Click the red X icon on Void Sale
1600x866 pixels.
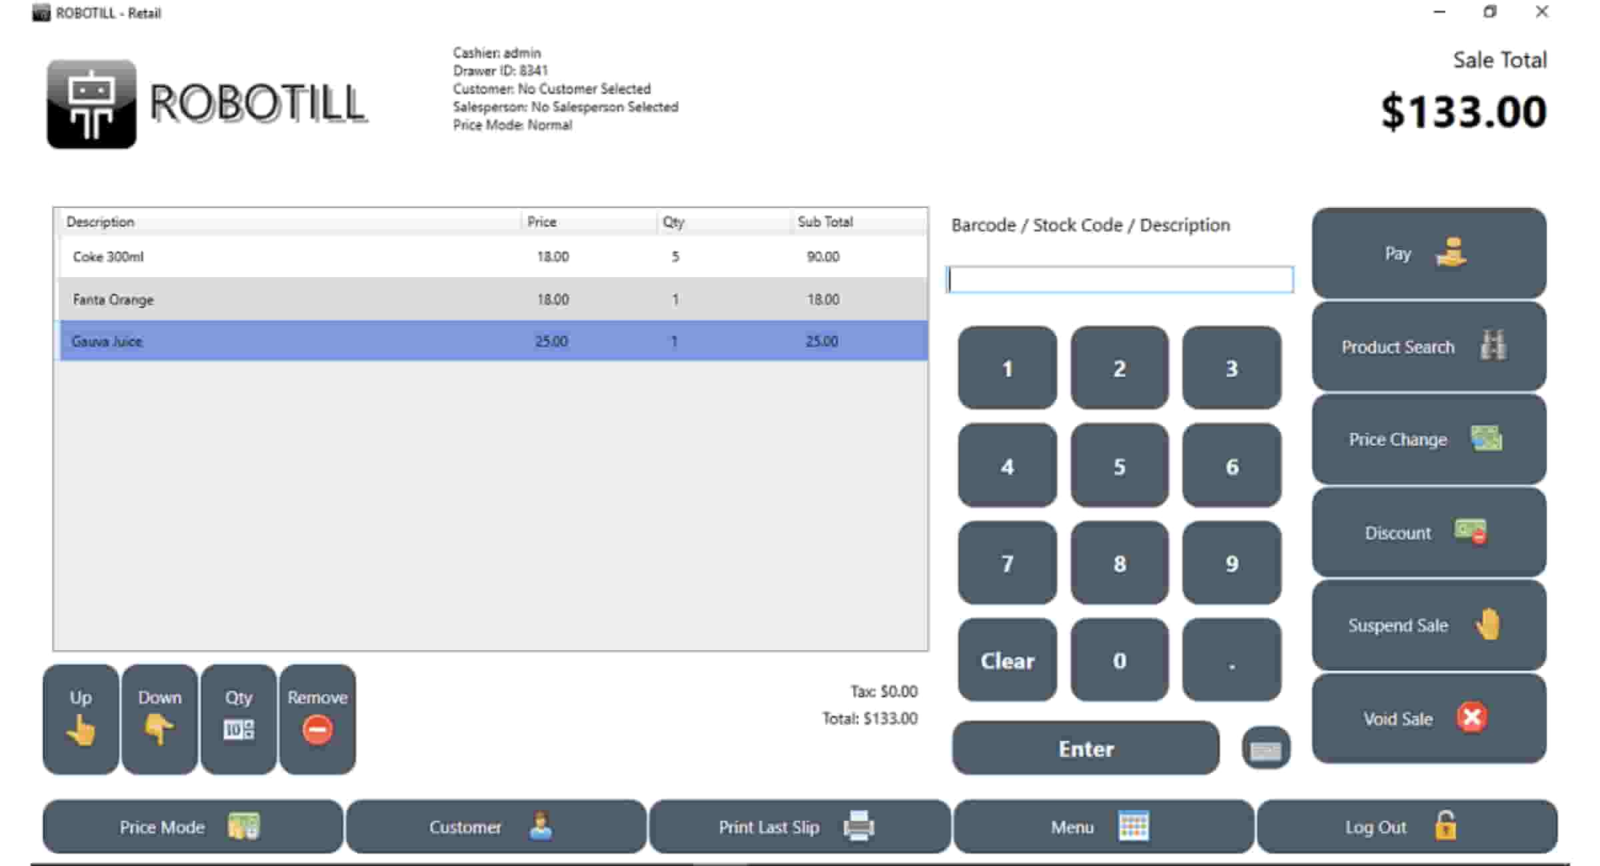coord(1471,717)
